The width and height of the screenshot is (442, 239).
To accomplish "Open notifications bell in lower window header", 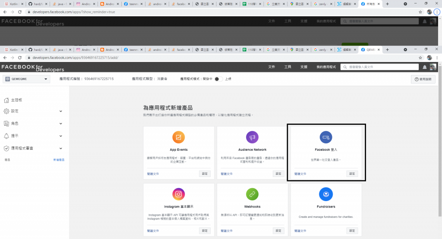I will click(425, 67).
